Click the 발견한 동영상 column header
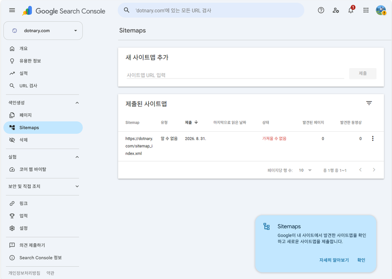 tap(351, 122)
